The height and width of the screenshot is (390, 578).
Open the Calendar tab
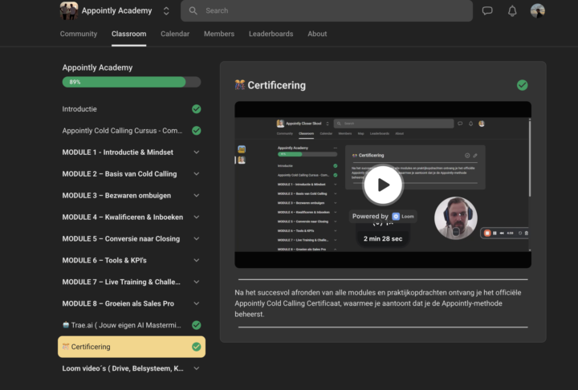pos(175,34)
